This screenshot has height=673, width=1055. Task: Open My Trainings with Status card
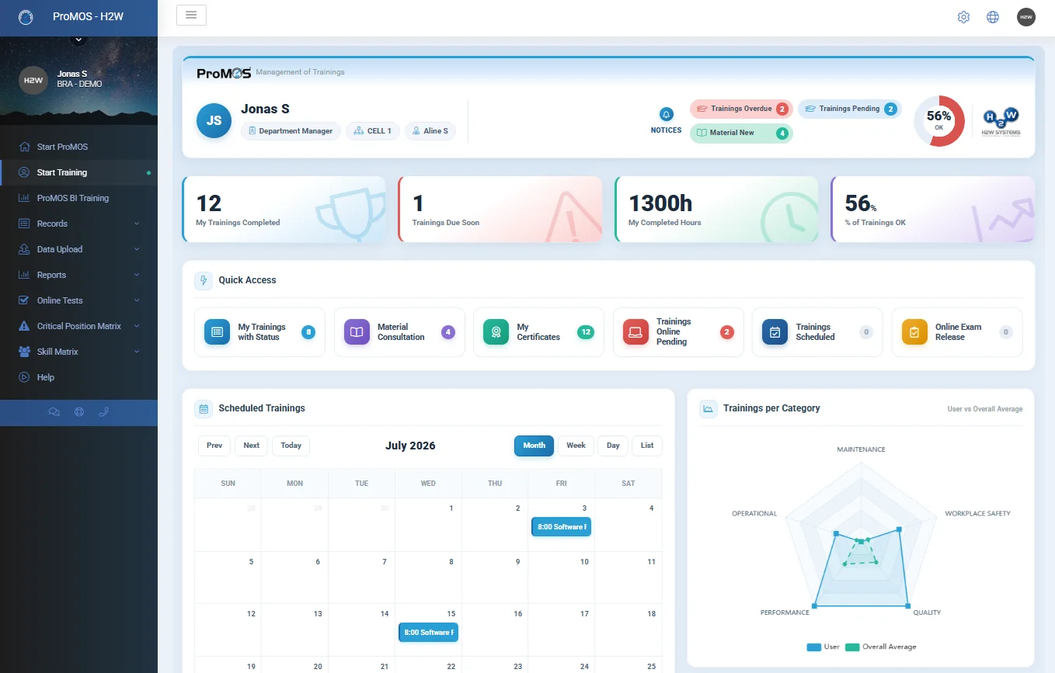click(x=259, y=332)
